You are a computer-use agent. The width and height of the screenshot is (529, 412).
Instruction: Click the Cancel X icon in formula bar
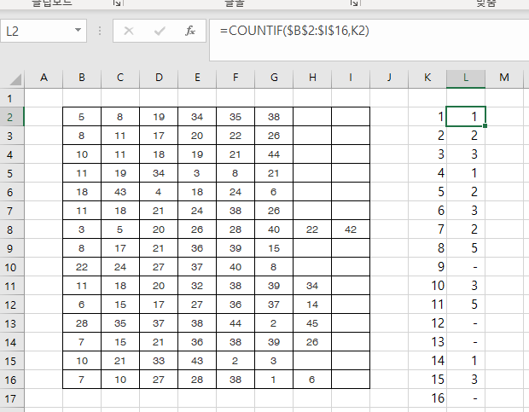pyautogui.click(x=129, y=31)
